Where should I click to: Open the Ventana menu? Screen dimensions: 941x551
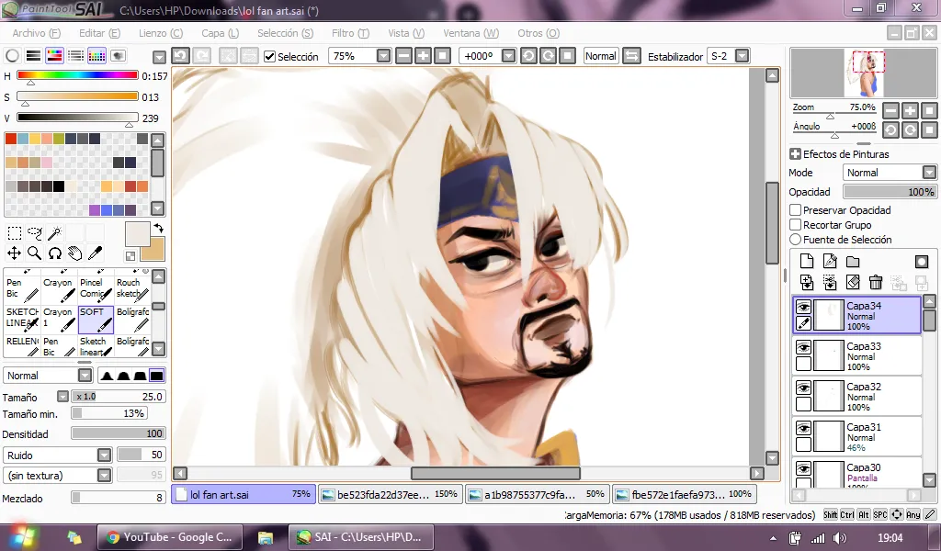point(471,33)
